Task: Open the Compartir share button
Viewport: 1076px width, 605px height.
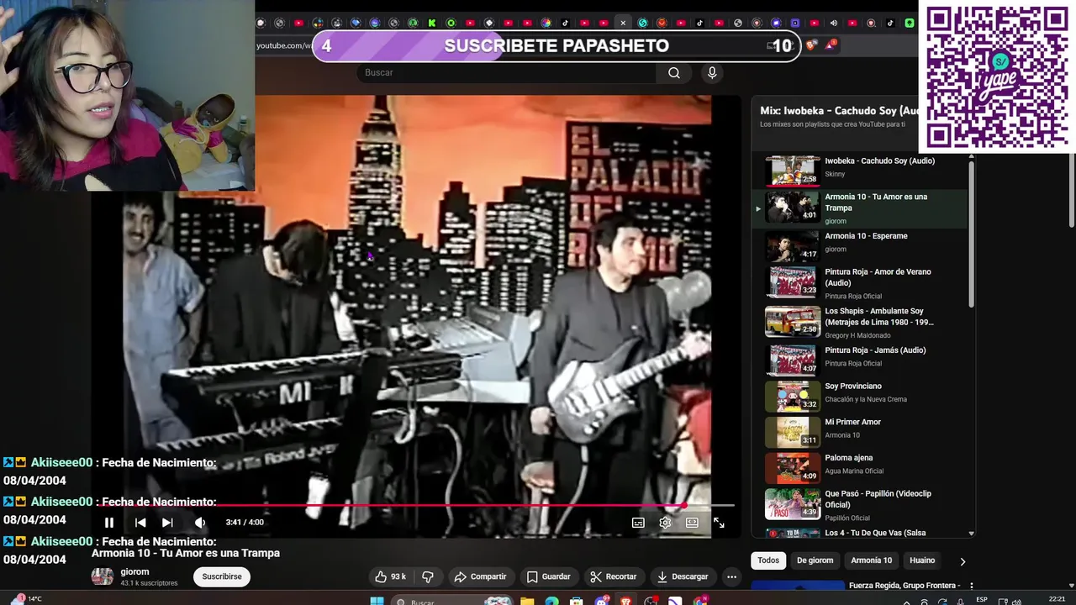Action: 480,576
